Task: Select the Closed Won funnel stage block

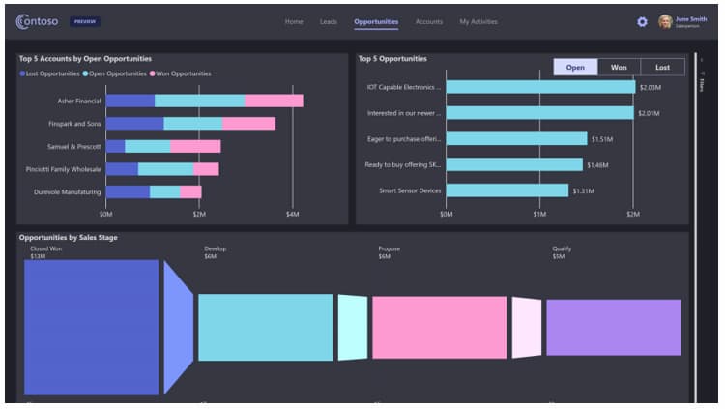Action: (91, 327)
